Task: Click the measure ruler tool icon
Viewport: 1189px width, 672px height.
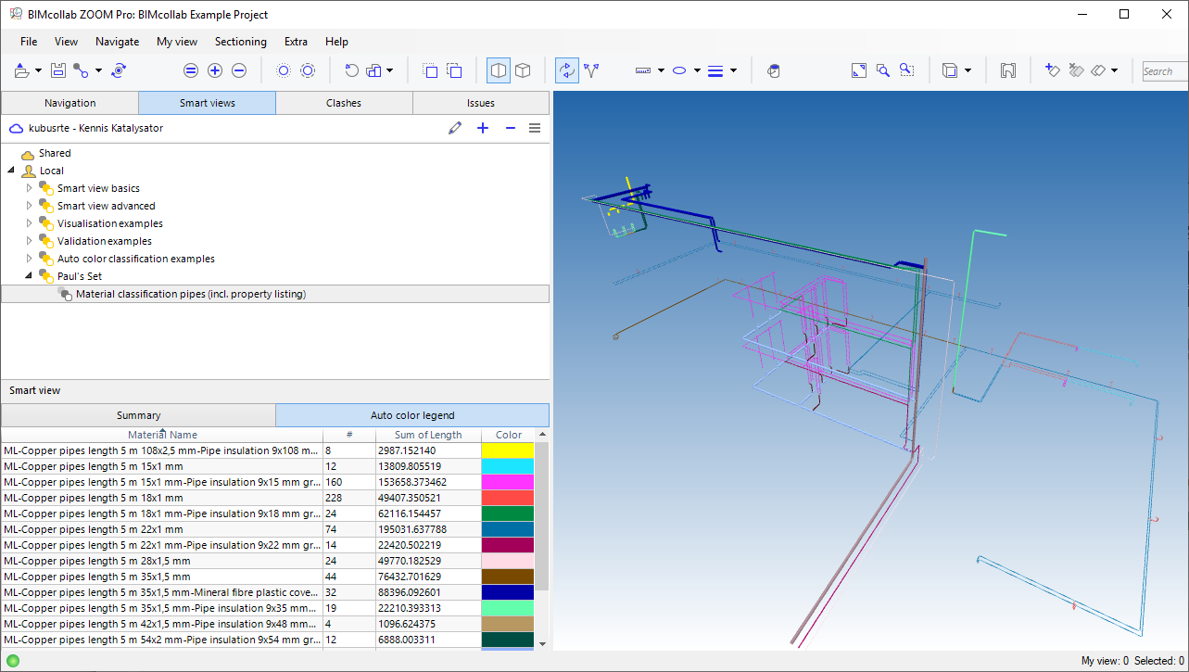Action: [644, 70]
